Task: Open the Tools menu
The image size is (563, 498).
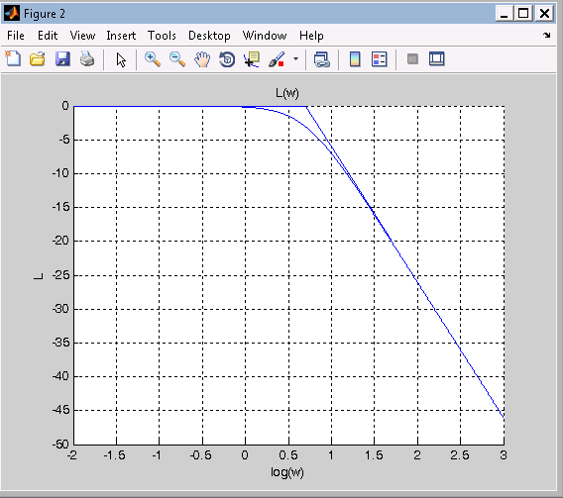Action: tap(162, 36)
